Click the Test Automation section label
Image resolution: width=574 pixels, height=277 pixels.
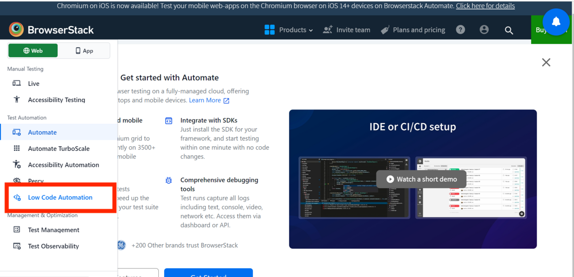(x=27, y=117)
